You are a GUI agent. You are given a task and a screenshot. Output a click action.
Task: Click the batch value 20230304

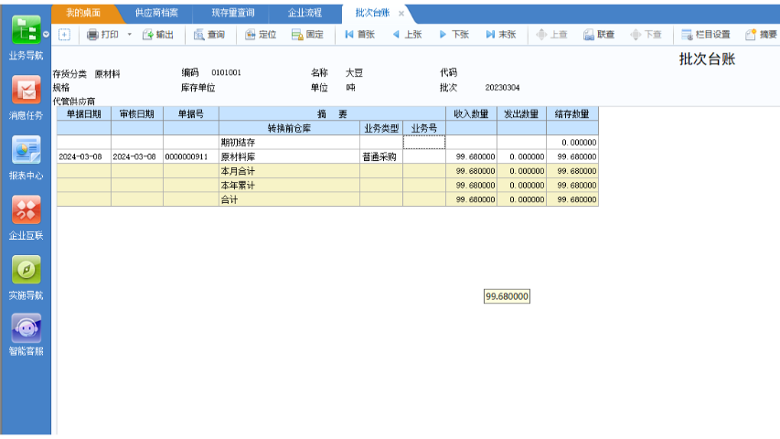tap(502, 88)
